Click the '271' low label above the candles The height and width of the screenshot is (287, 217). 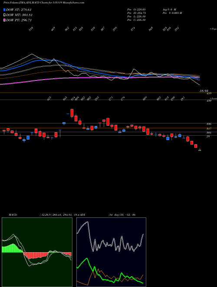click(111, 98)
